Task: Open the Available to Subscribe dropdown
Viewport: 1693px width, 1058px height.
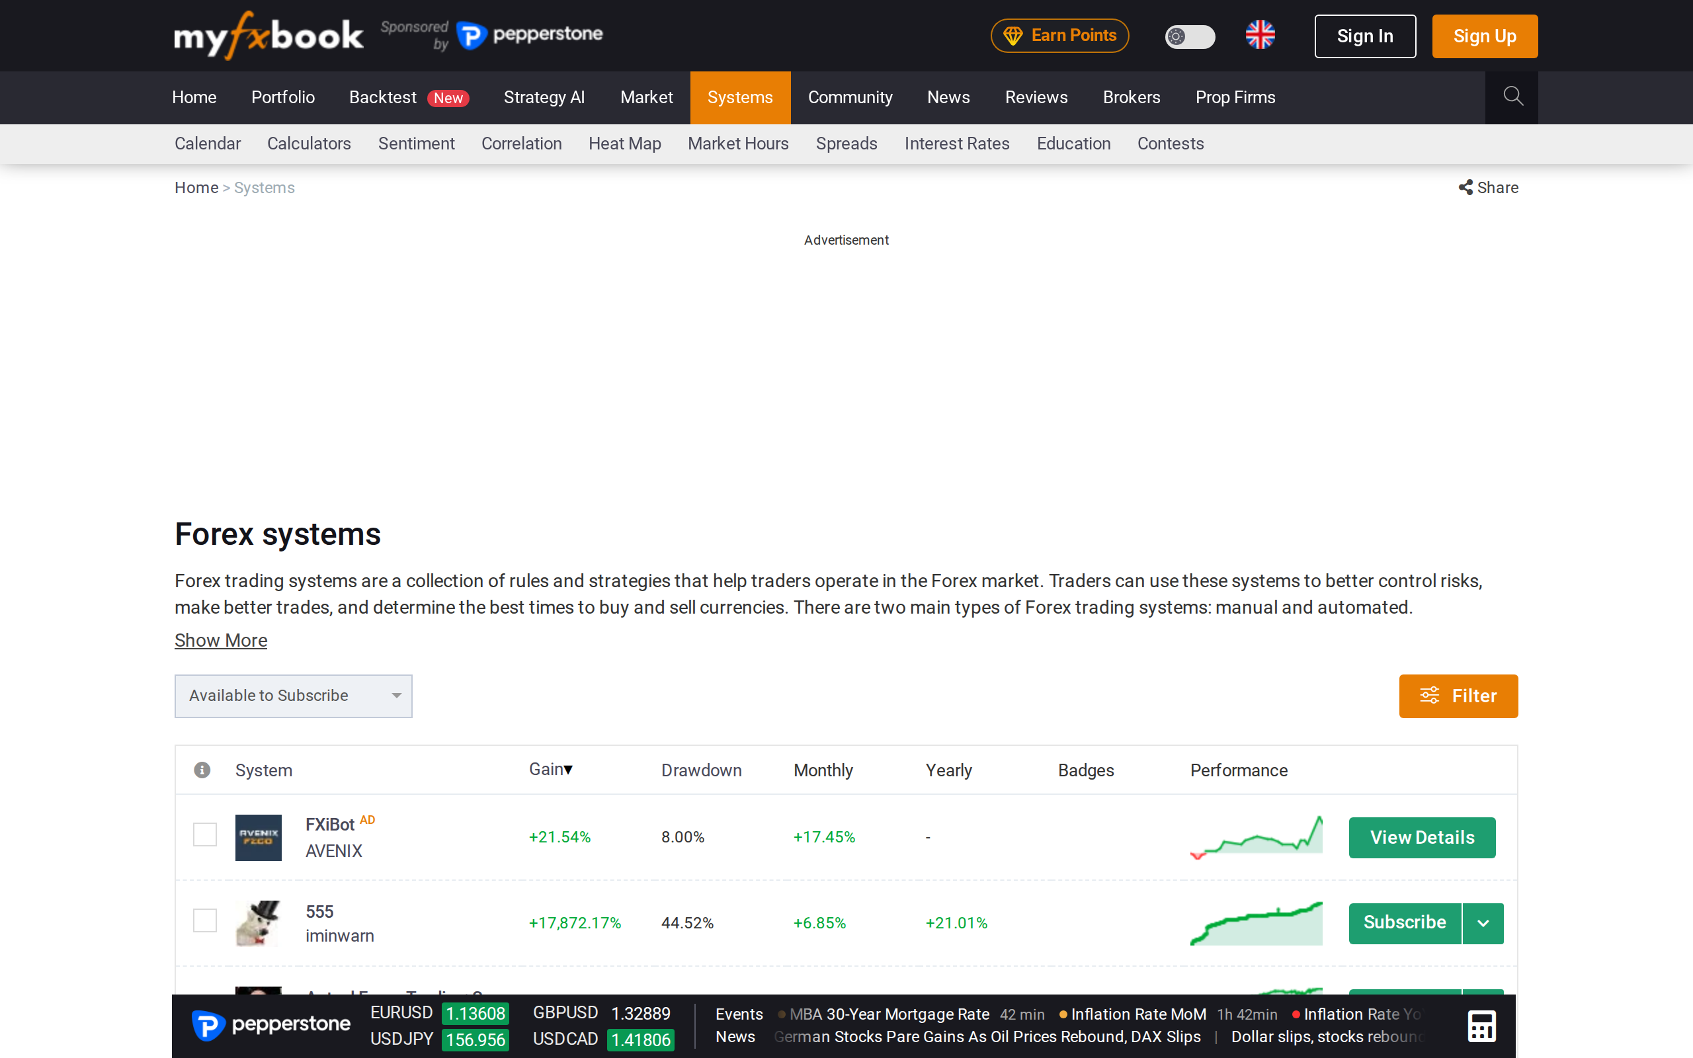Action: tap(293, 696)
